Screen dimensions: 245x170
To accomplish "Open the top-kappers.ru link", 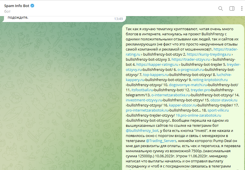I will 156,75.
